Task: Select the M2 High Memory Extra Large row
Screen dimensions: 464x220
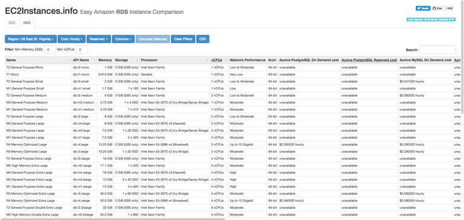Action: (x=232, y=166)
